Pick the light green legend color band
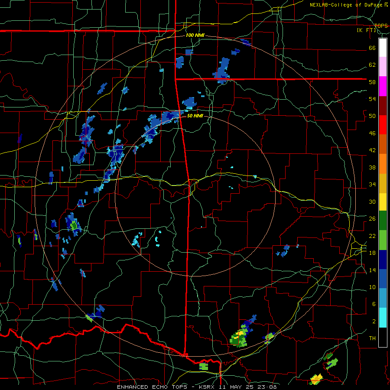Image resolution: width=390 pixels, height=390 pixels. (383, 240)
